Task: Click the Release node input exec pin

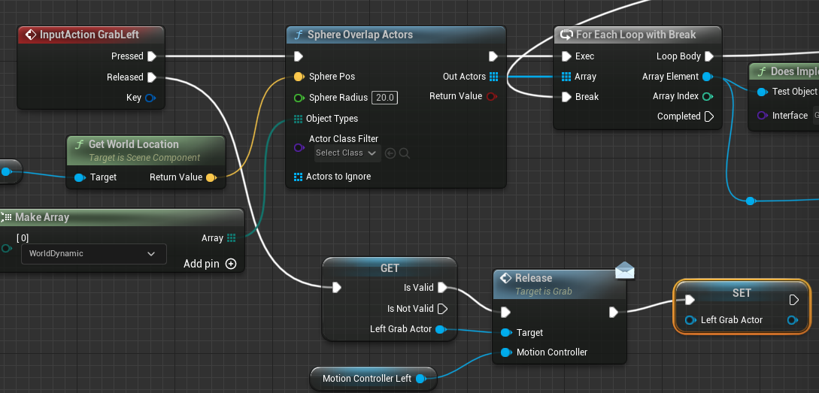Action: [505, 312]
